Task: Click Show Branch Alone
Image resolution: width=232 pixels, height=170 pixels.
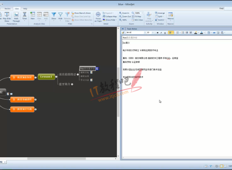Action: click(x=81, y=13)
